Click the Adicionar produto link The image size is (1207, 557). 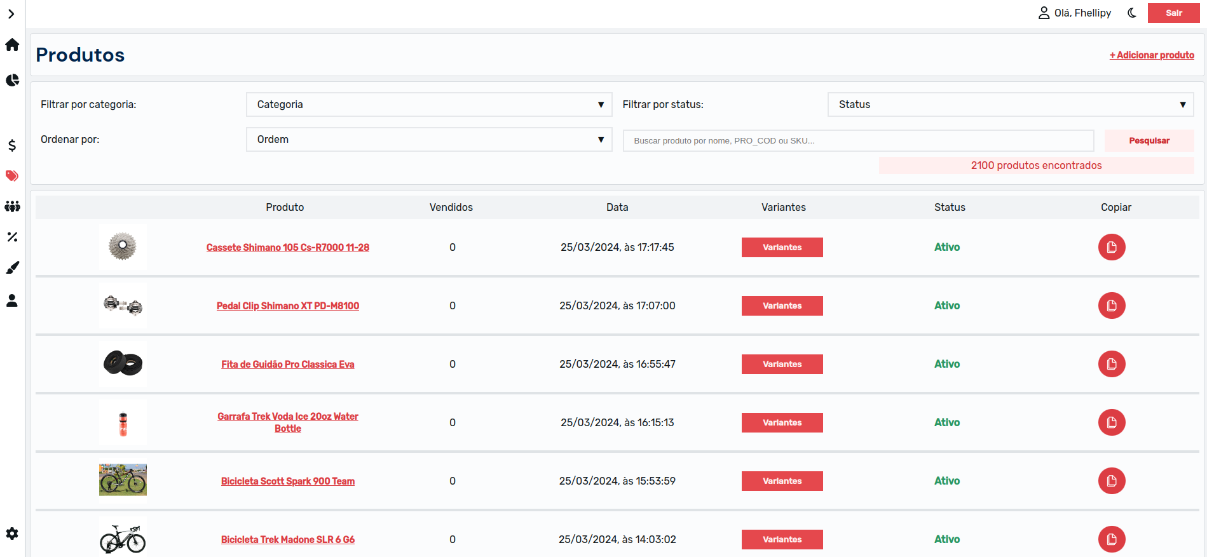click(1152, 55)
